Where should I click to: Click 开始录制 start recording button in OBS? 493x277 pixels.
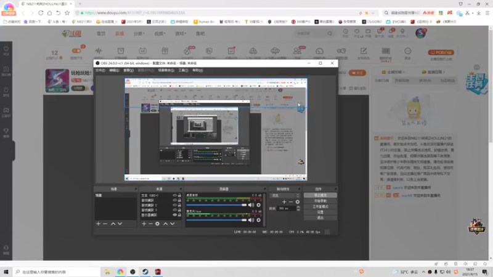pos(320,201)
